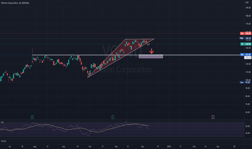Viewport: 252px width, 149px height.
Task: Click the 70.00 price axis label
Action: [x=248, y=104]
